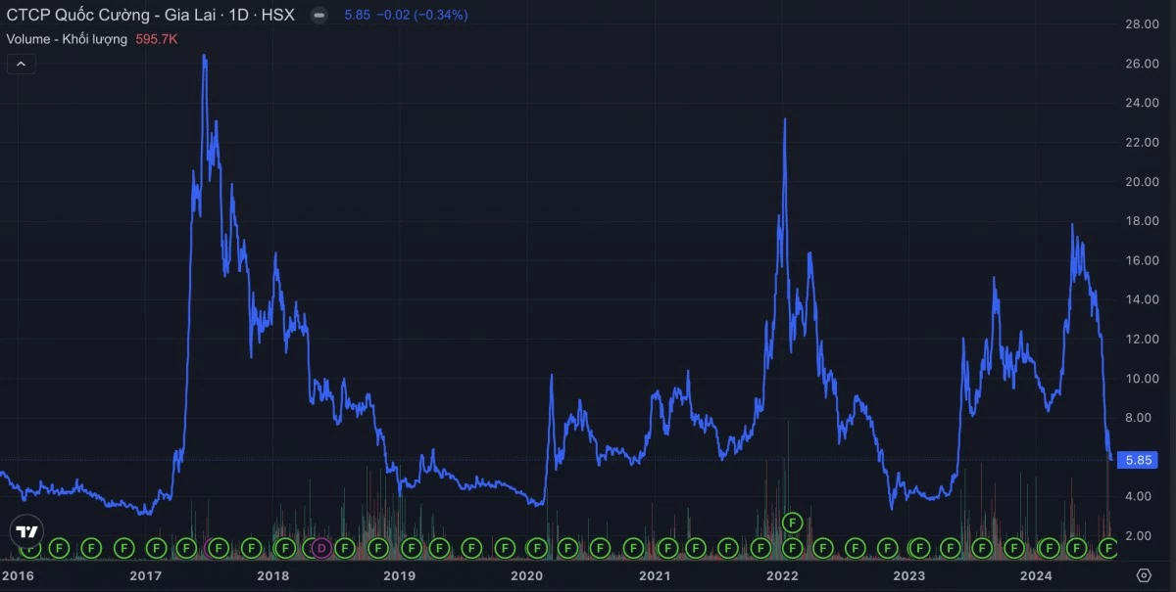Viewport: 1176px width, 592px height.
Task: Open the last F marker after 2024
Action: (1108, 547)
